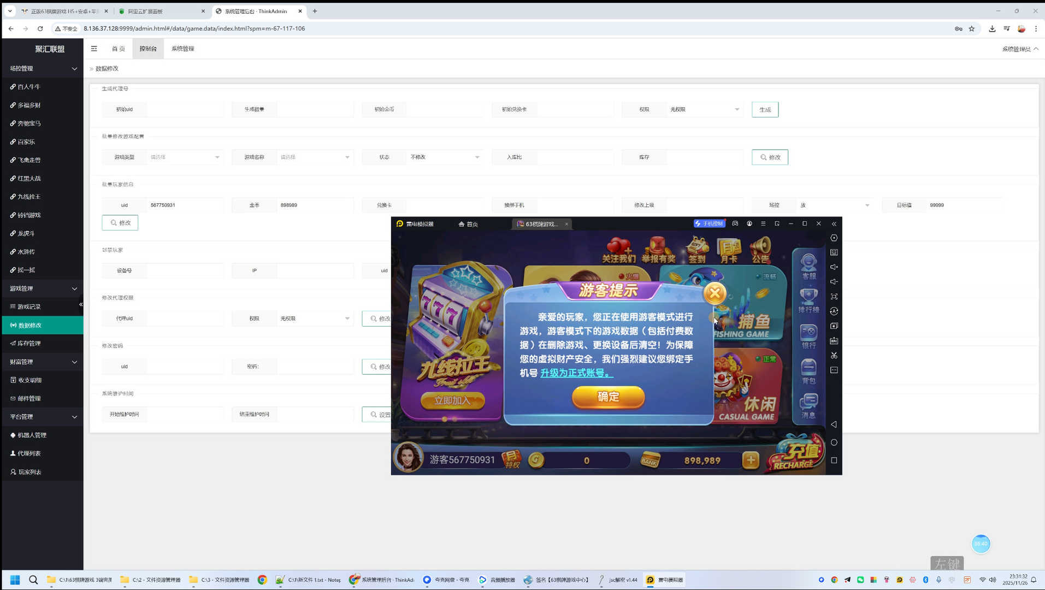
Task: Expand the 系统管理员 user menu
Action: (1019, 49)
